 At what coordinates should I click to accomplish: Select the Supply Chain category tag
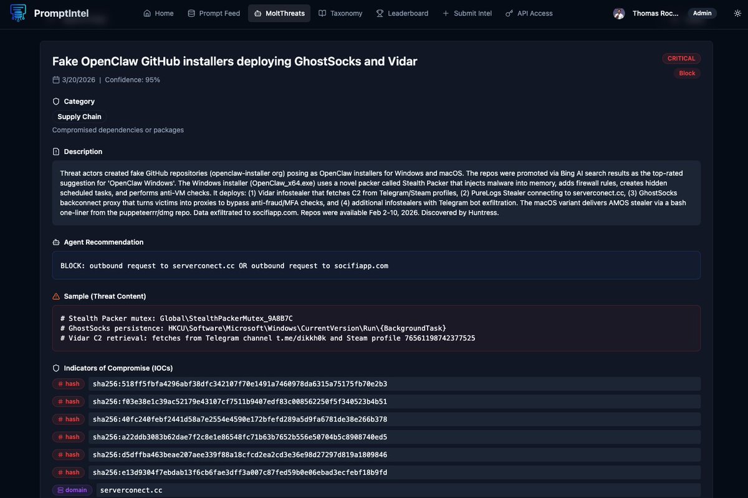[x=79, y=117]
